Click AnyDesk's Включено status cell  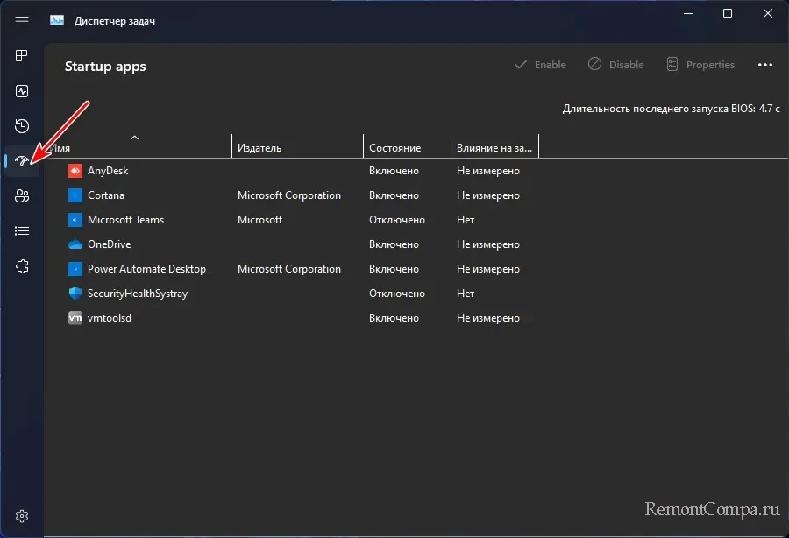394,171
